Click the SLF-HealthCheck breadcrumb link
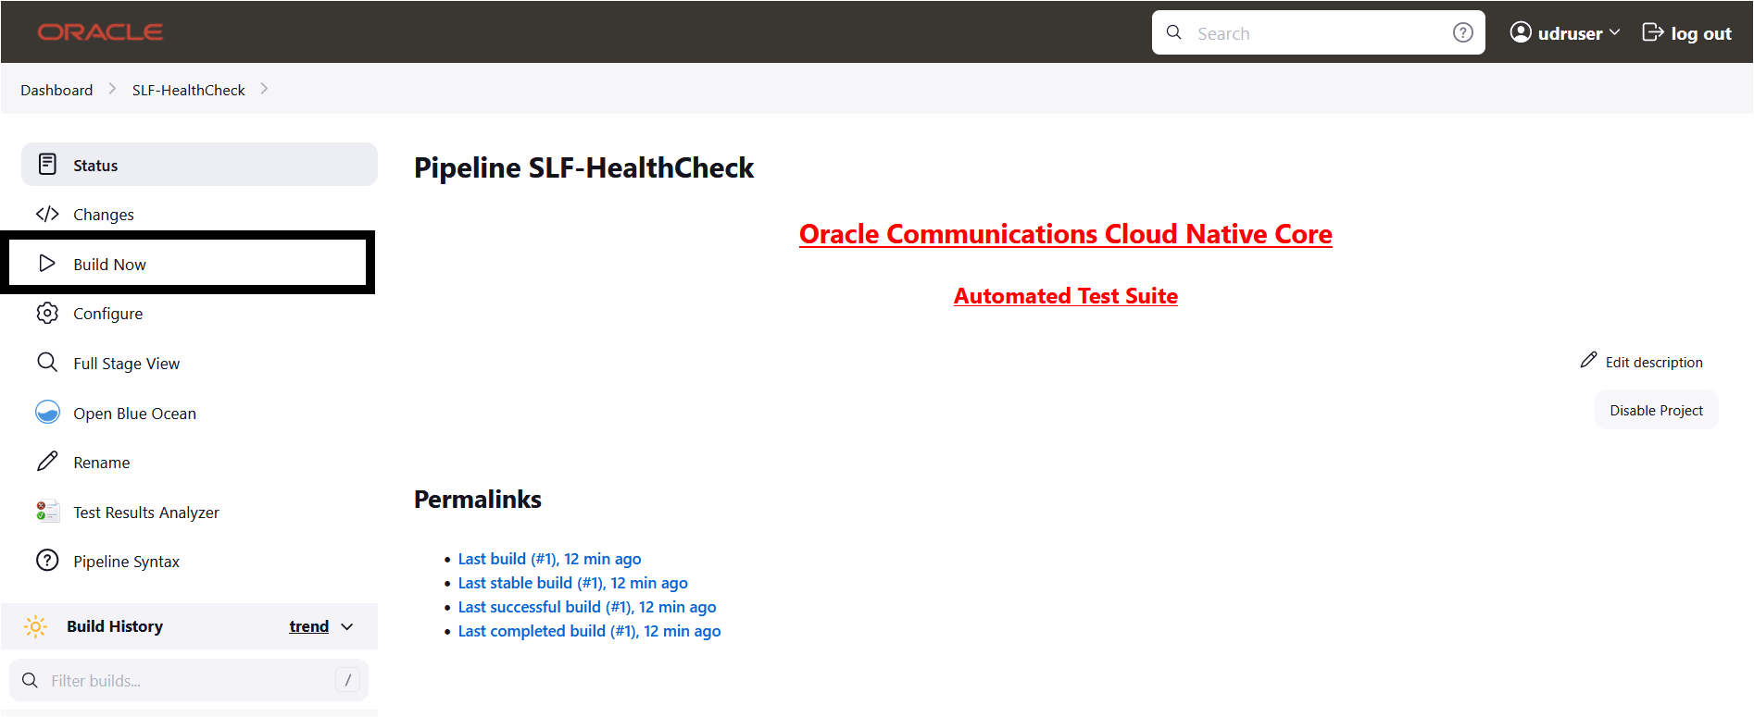The height and width of the screenshot is (717, 1754). coord(188,90)
